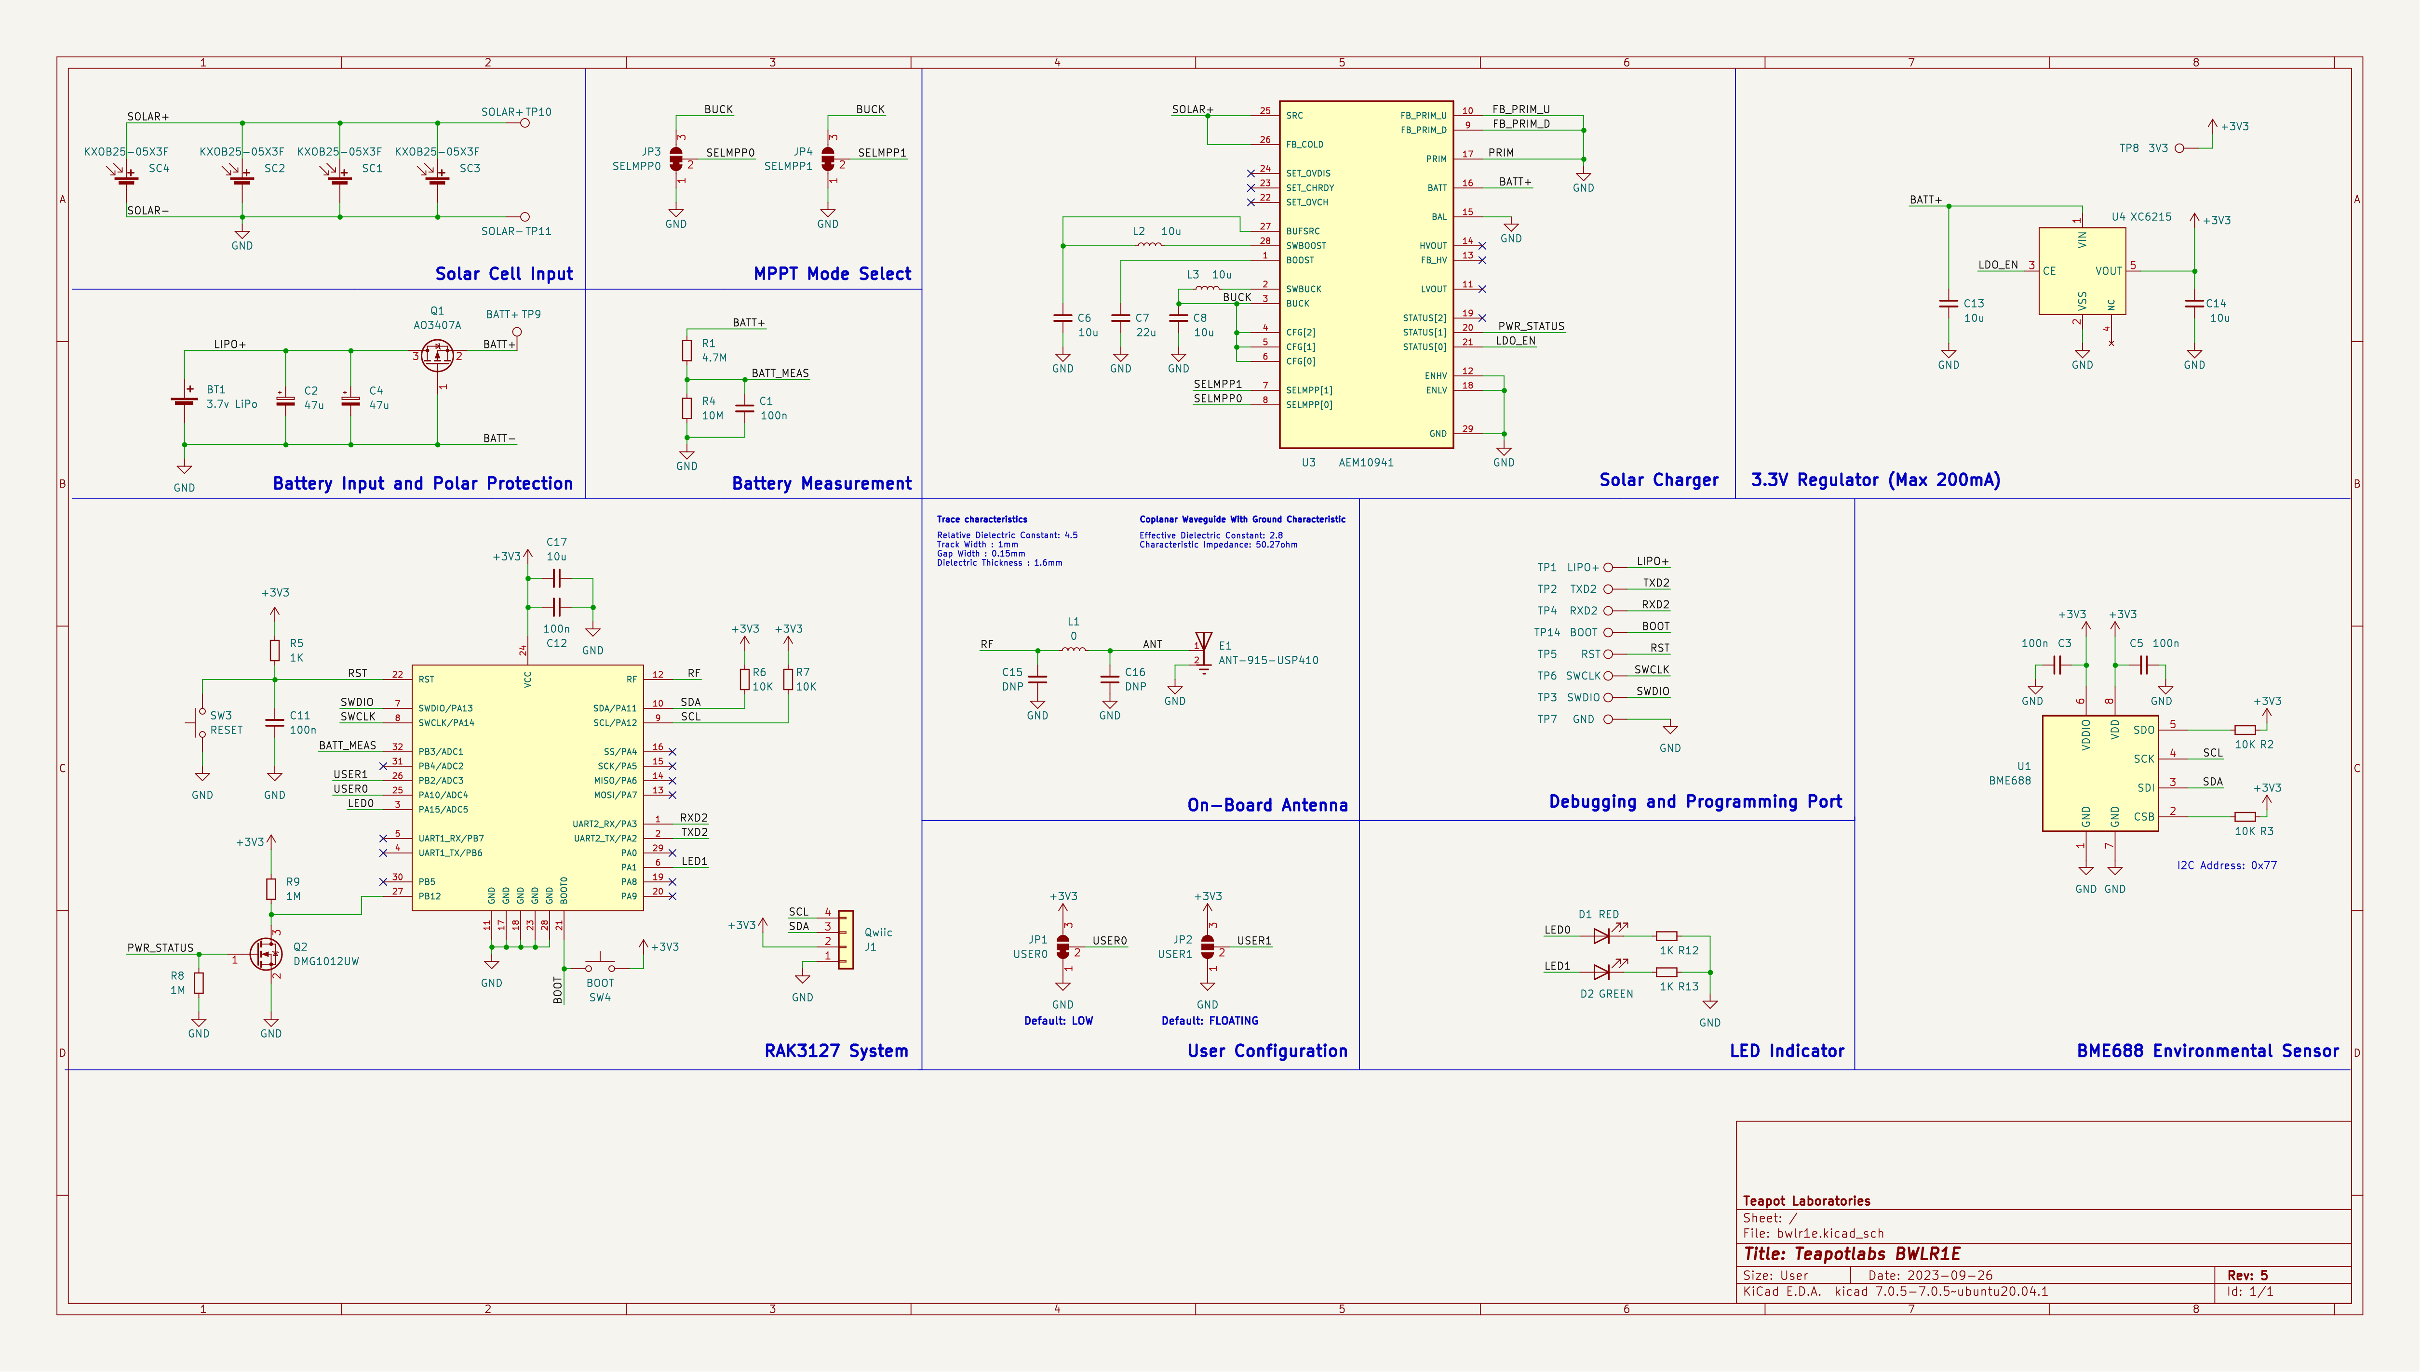Select the Q1 AO3407A MOSFET symbol
This screenshot has height=1372, width=2420.
pyautogui.click(x=436, y=355)
